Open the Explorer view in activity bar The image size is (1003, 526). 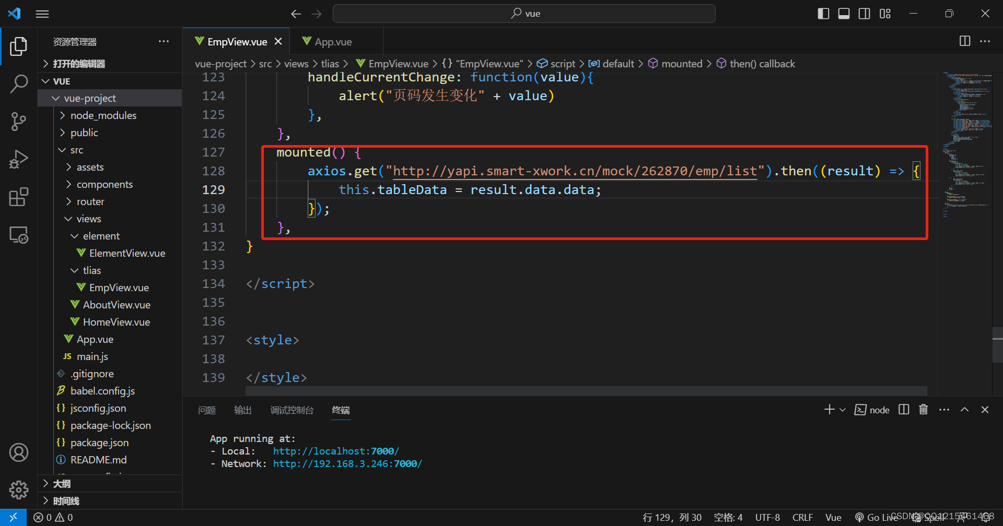tap(19, 46)
